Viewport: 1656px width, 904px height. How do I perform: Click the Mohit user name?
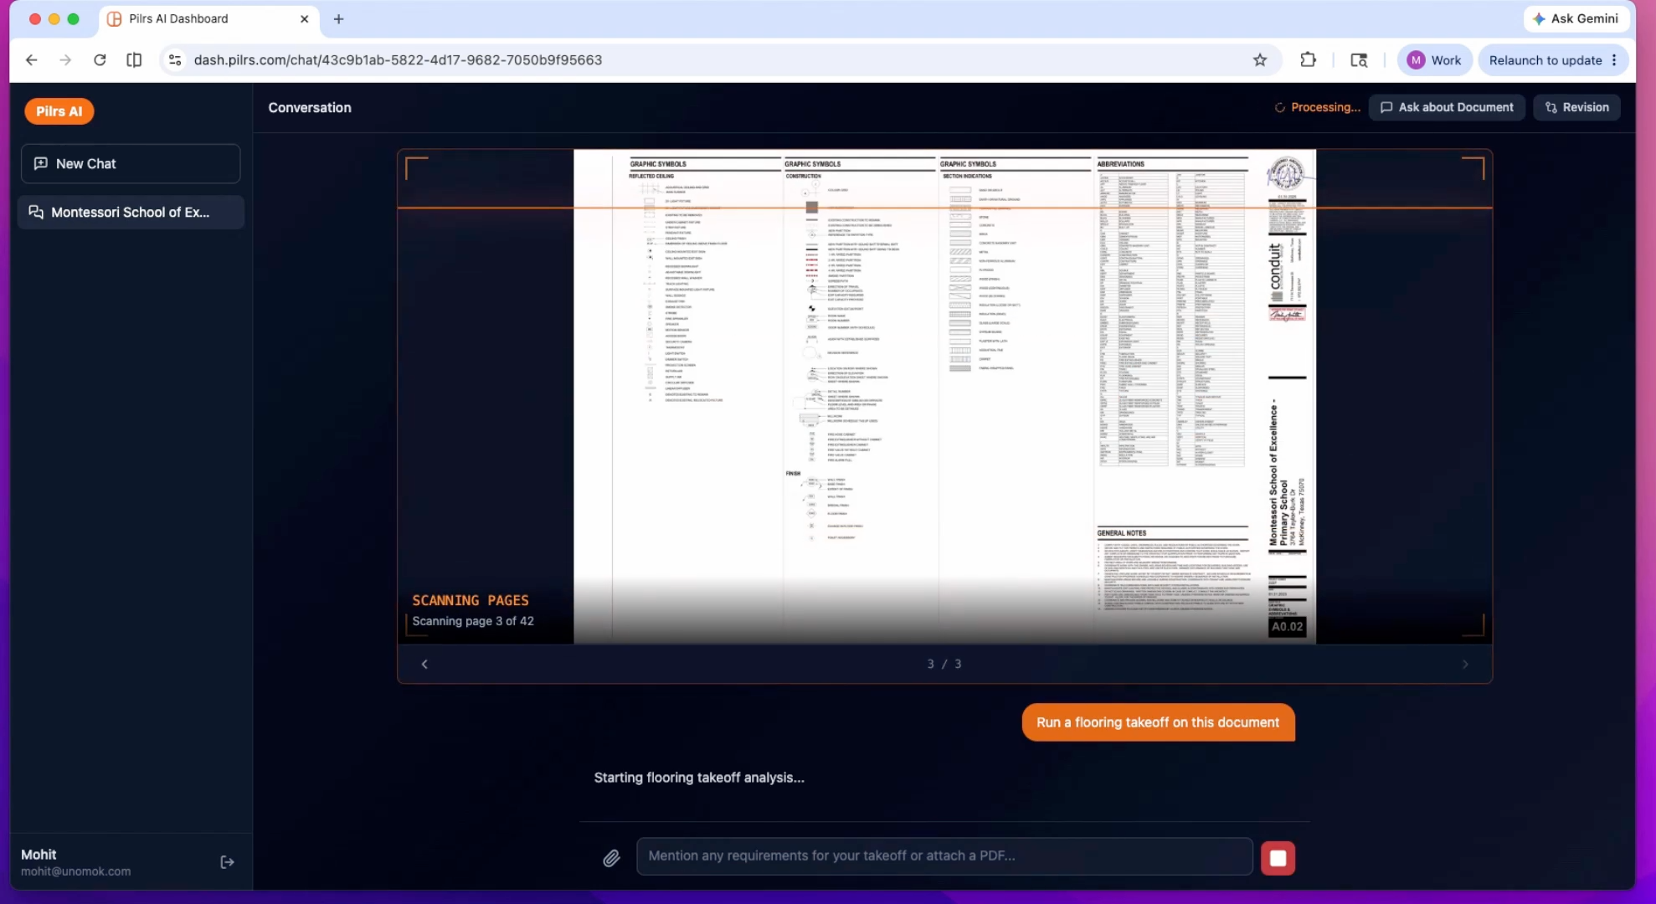39,855
